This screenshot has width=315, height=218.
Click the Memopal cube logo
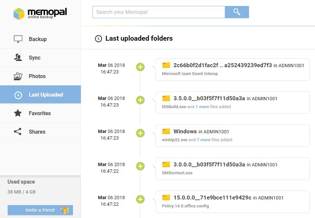19,14
